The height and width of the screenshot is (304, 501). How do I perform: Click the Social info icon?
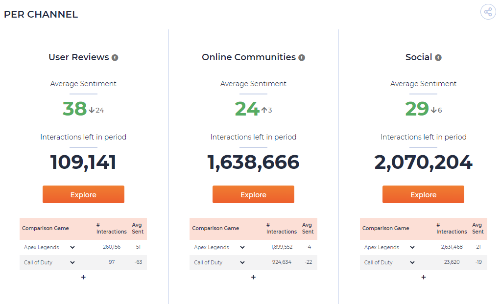[438, 57]
